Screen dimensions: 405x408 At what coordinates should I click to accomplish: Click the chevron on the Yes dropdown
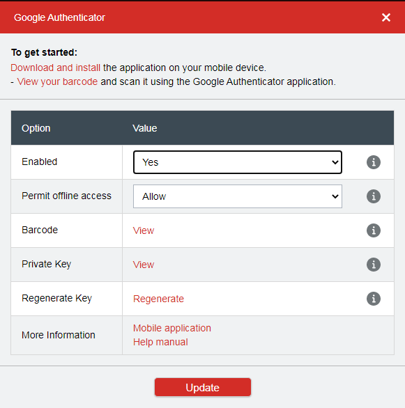click(335, 162)
